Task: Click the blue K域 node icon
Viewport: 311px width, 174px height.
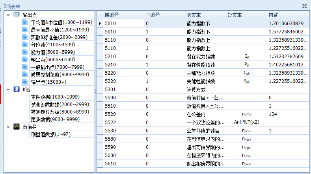Action: (17, 90)
